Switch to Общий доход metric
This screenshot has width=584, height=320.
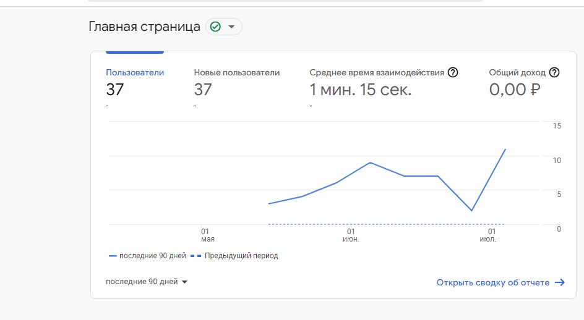click(517, 72)
